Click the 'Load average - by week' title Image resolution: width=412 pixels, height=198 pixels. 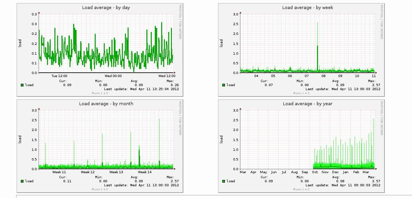[x=308, y=7]
